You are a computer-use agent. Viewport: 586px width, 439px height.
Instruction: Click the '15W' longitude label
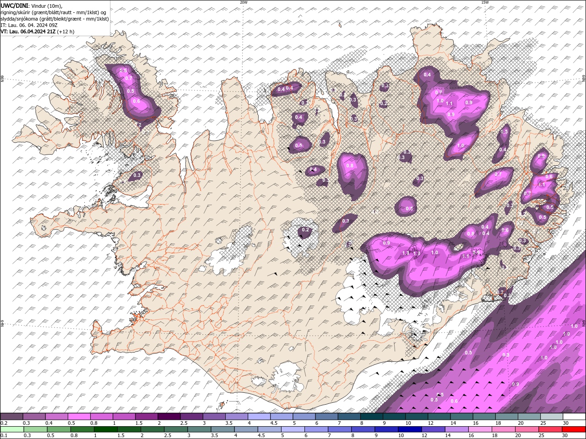(484, 2)
